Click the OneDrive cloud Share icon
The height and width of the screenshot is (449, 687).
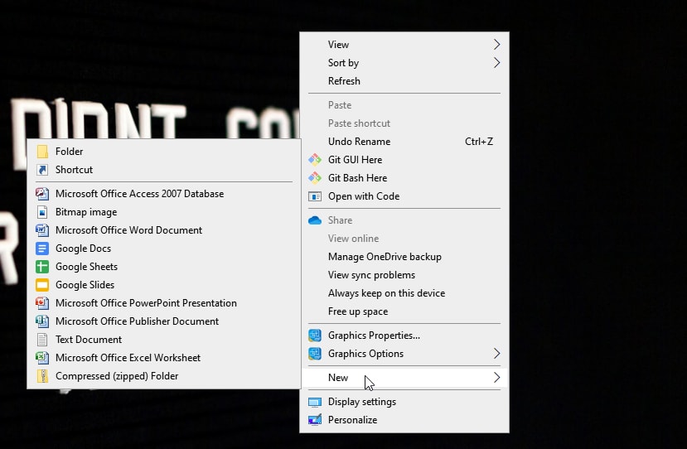pos(315,220)
